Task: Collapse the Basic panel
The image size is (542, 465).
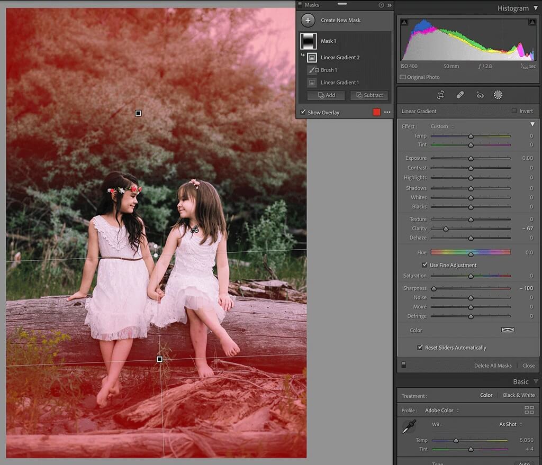Action: click(x=536, y=381)
